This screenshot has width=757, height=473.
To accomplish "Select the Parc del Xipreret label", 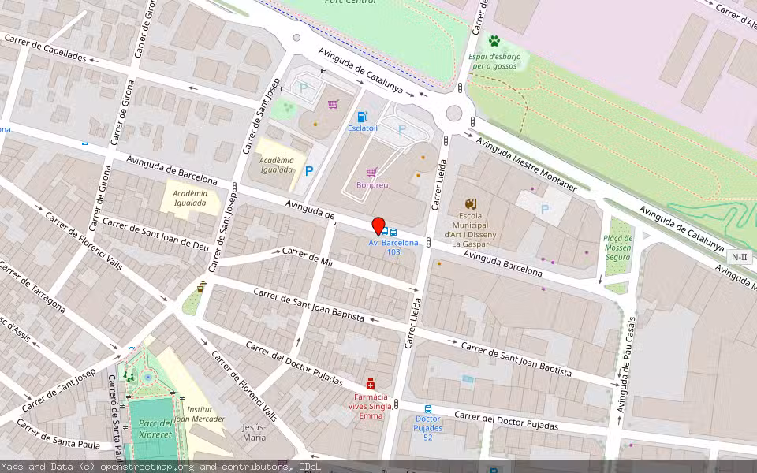I will point(155,429).
